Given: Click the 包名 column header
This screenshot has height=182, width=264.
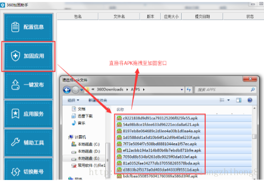Looking at the screenshot, I should click(78, 16).
